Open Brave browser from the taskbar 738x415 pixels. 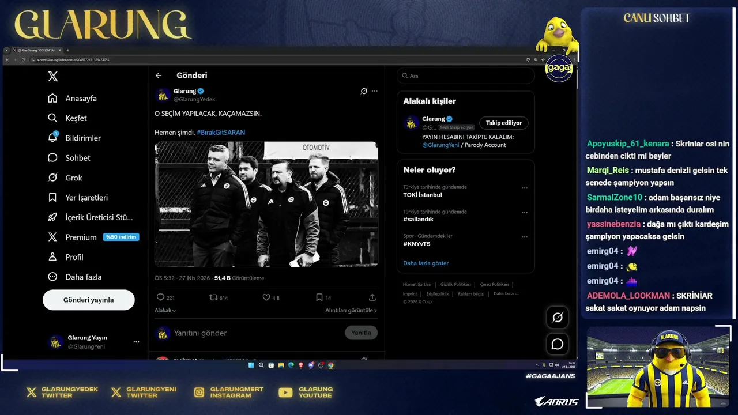click(x=300, y=365)
